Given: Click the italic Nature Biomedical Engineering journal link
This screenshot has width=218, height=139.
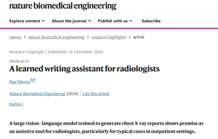Looking at the screenshot, I should click(x=37, y=94).
